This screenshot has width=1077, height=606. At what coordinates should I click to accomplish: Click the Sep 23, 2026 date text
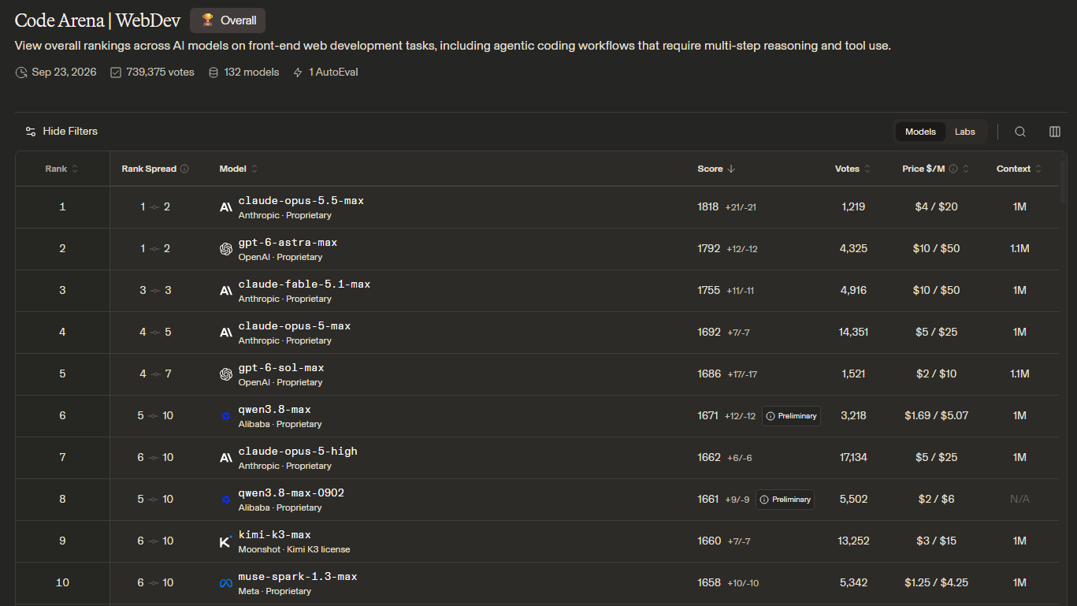point(64,72)
